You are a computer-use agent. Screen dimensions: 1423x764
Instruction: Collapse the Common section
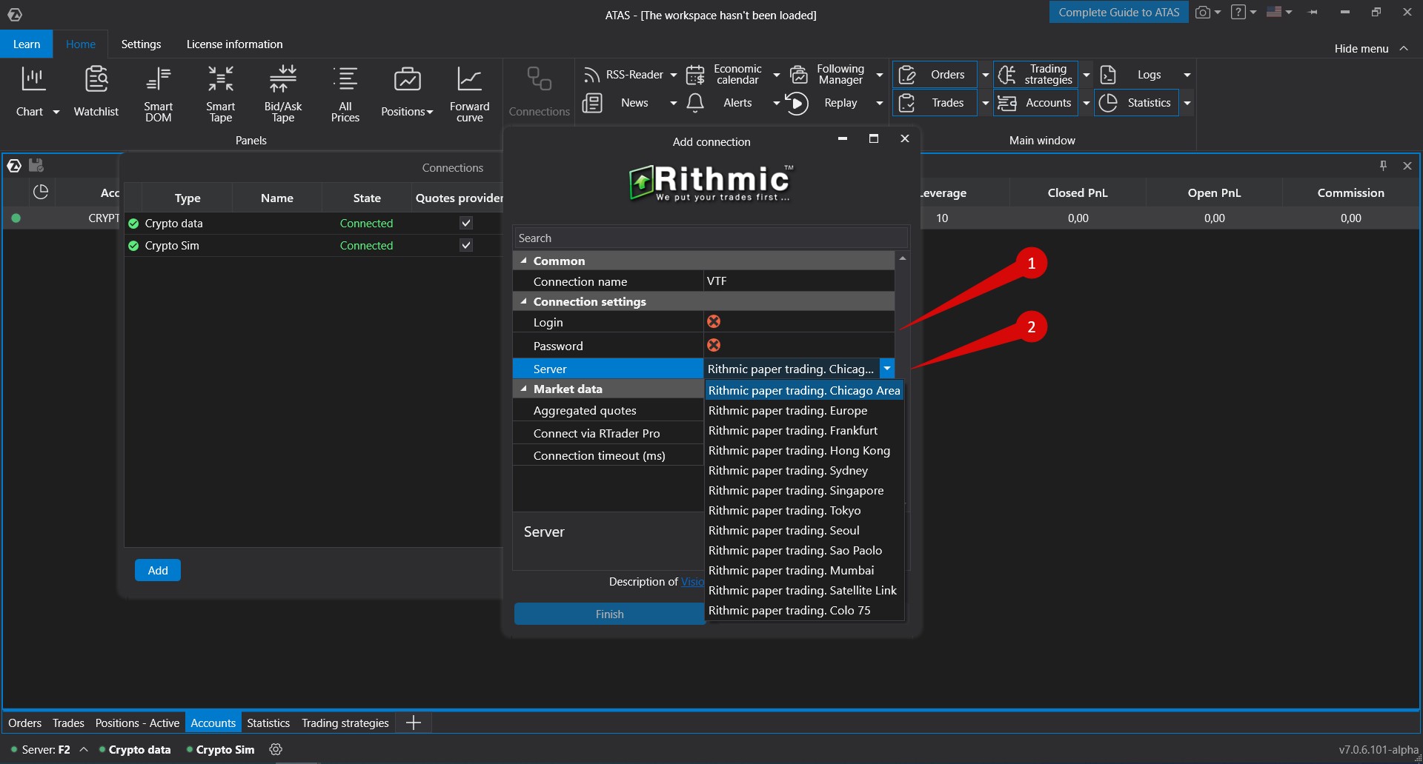523,261
